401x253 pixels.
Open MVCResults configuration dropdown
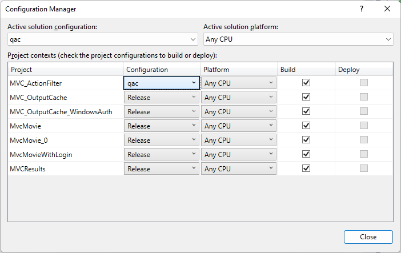click(x=162, y=169)
